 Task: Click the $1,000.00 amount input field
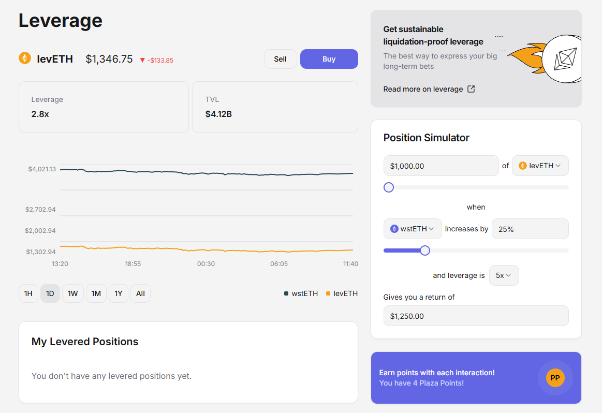[441, 166]
